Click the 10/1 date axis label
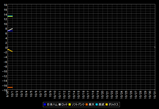Screen dimensions: 159x109 tap(12, 94)
